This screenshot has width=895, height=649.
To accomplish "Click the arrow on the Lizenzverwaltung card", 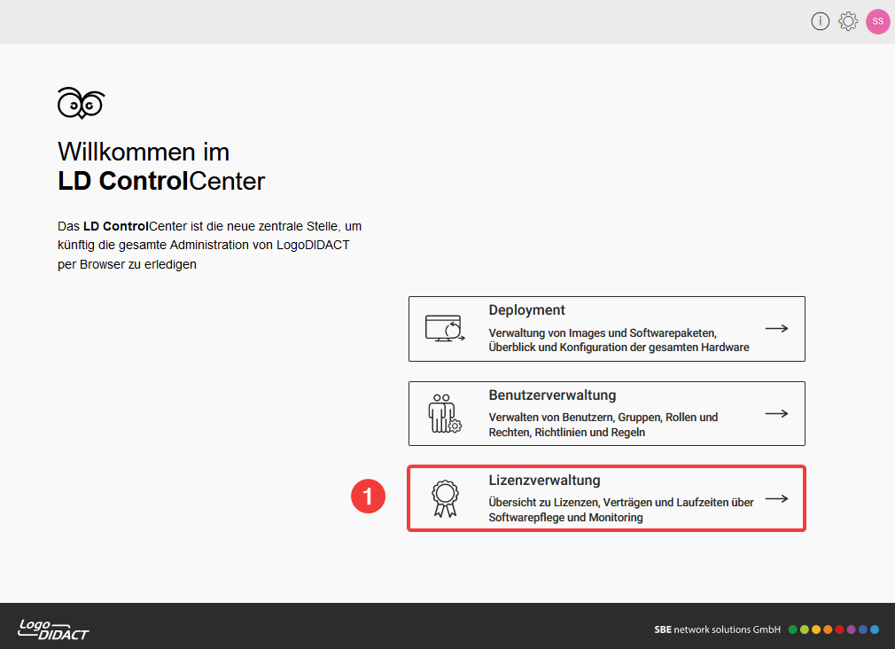I will 777,499.
